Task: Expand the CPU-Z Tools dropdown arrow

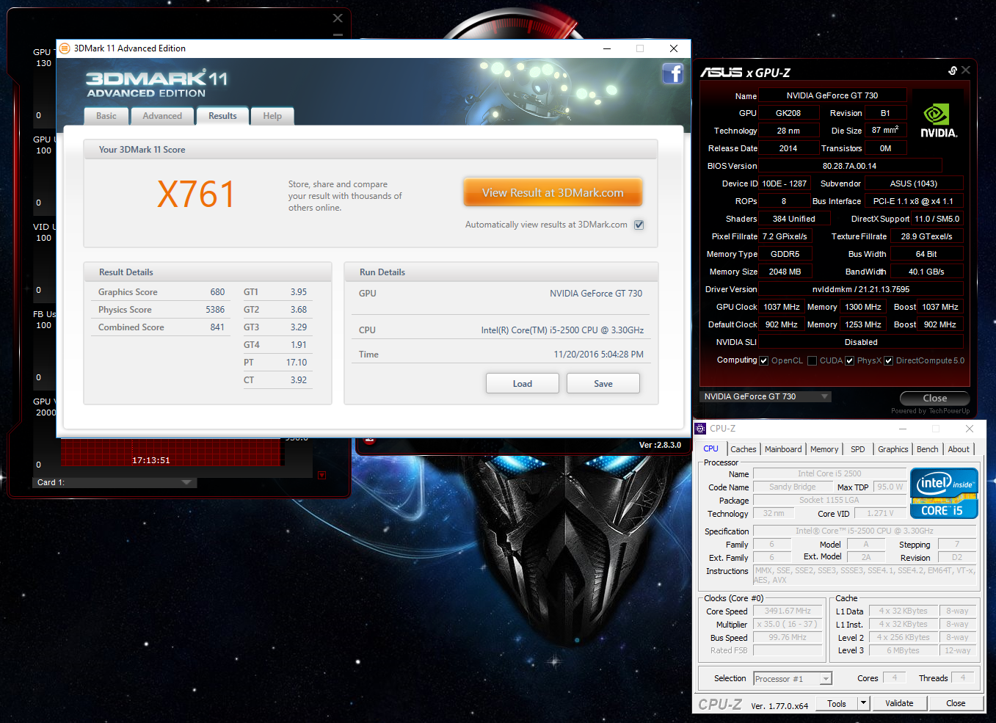Action: 864,703
